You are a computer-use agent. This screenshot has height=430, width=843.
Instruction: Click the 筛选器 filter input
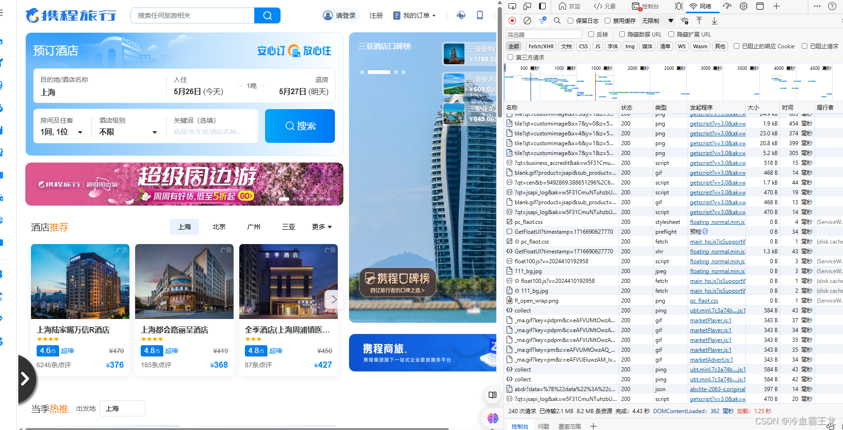click(x=544, y=34)
